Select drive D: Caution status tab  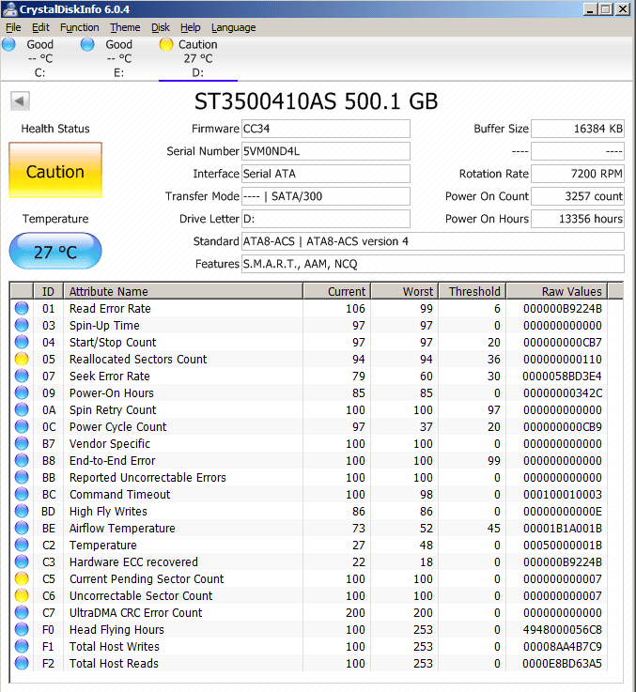198,58
